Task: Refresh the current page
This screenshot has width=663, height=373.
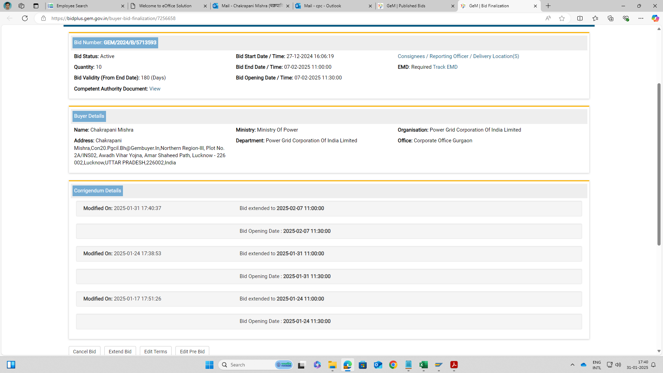Action: tap(25, 18)
